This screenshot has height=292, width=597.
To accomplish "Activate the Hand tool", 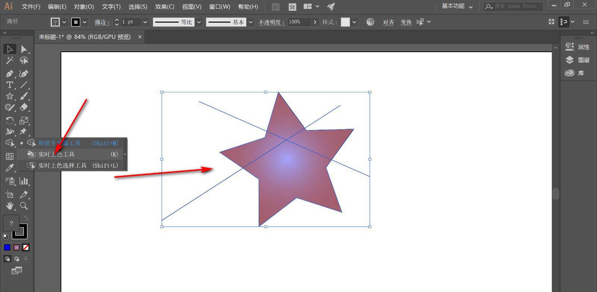I will click(10, 206).
